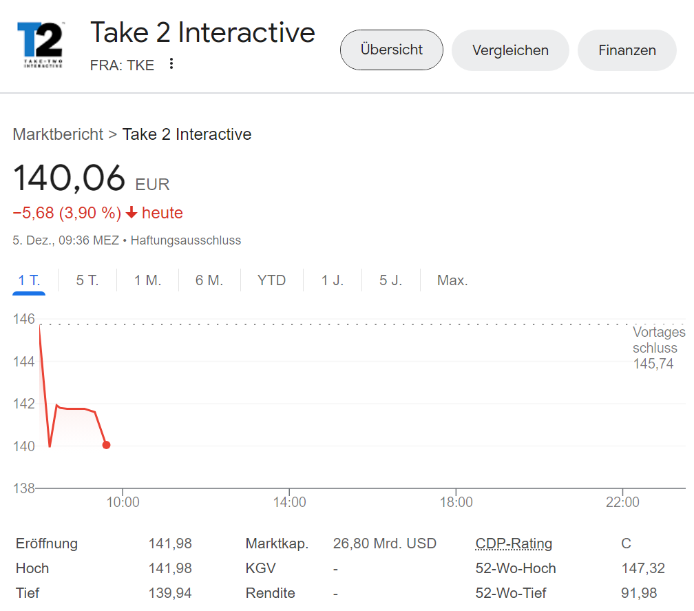Click the FRA: TKE ticker text
This screenshot has width=694, height=611.
point(122,65)
